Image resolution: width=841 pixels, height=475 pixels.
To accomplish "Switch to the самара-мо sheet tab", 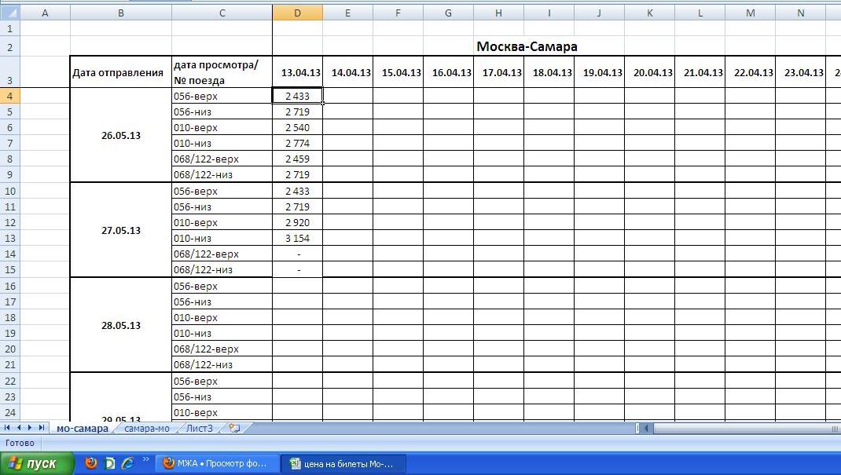I will (147, 428).
